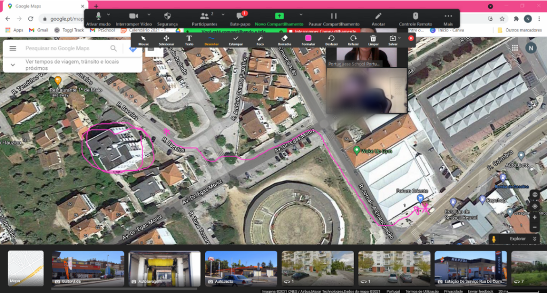Activate the Foco spotlight tool
This screenshot has width=547, height=293.
(x=260, y=40)
